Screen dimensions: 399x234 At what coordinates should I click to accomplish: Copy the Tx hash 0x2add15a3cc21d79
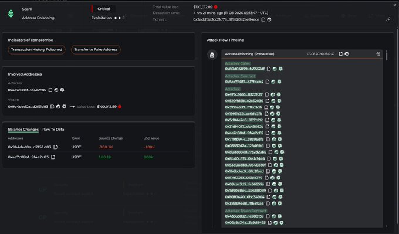[263, 19]
